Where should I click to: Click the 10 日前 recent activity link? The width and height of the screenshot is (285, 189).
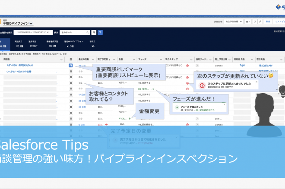point(82,66)
